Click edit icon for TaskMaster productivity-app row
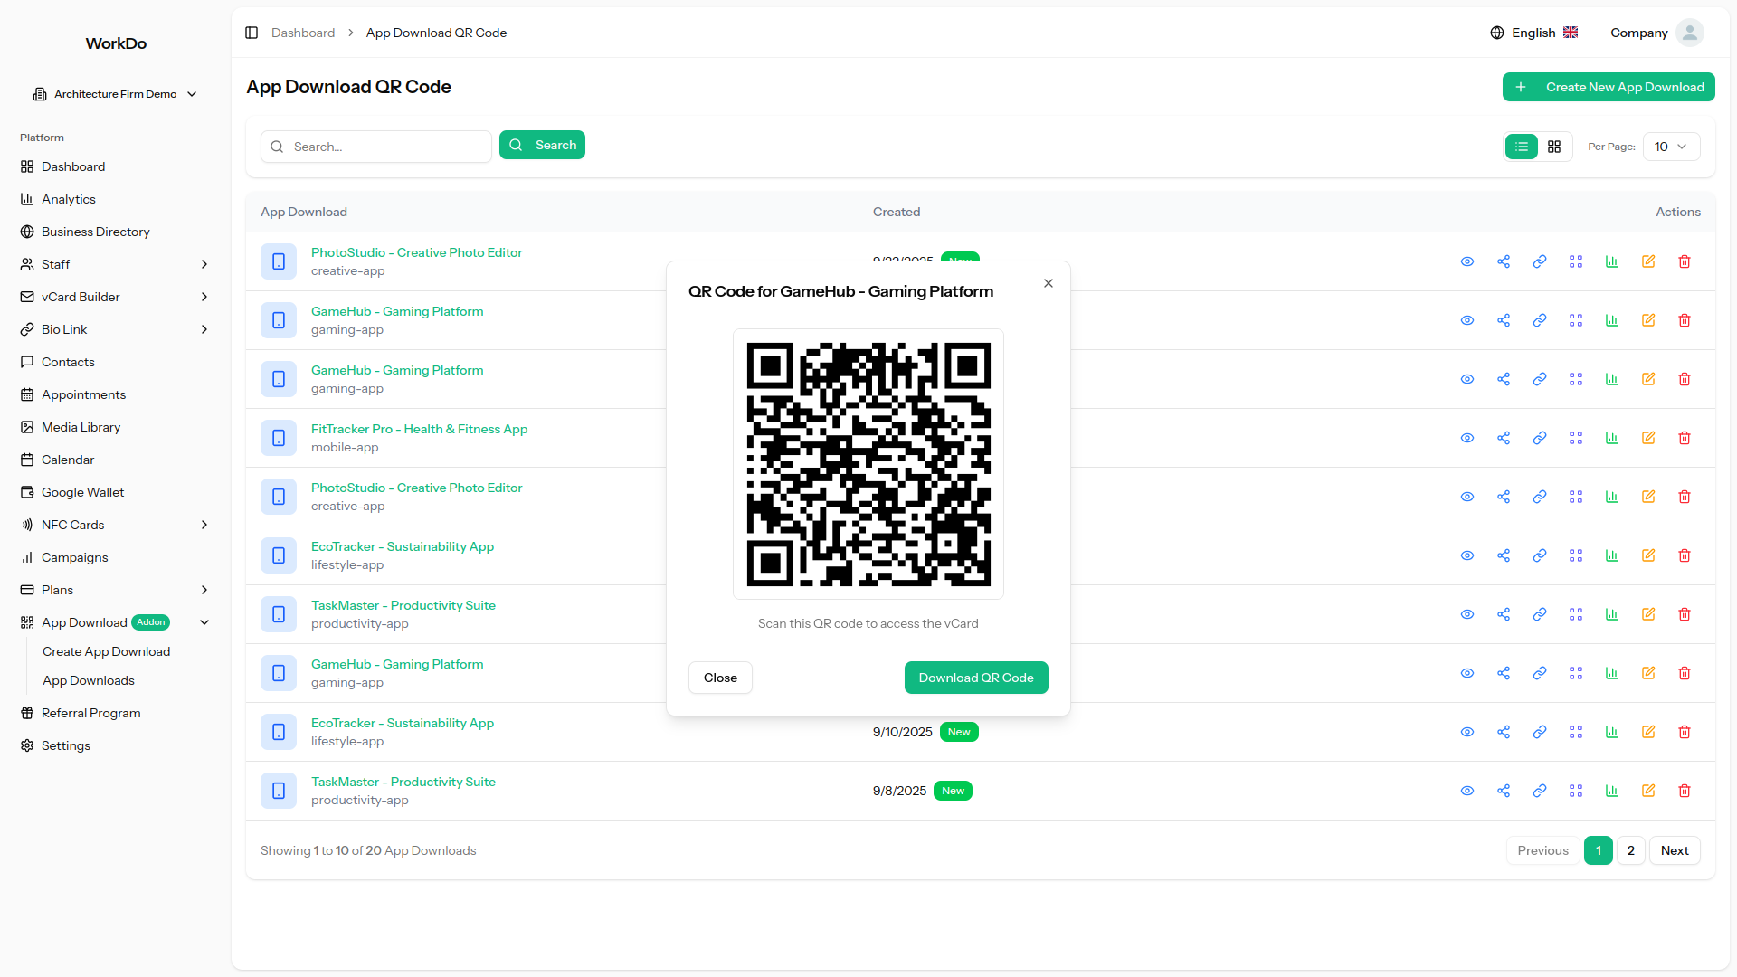The image size is (1737, 977). coord(1648,614)
